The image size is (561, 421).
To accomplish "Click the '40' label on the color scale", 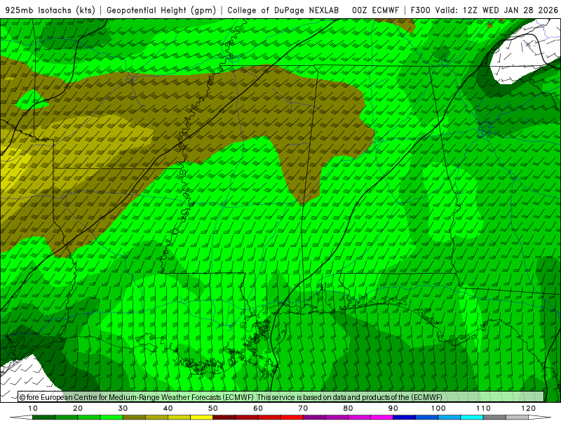I will 168,408.
